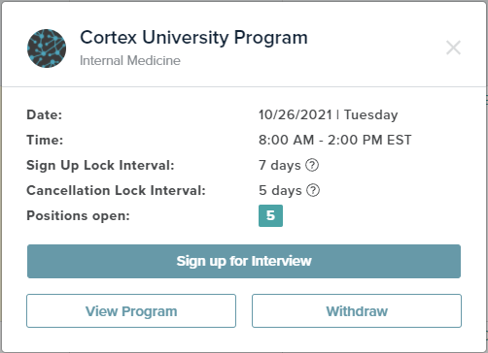
Task: Click the Internal Medicine subtitle
Action: pyautogui.click(x=130, y=60)
